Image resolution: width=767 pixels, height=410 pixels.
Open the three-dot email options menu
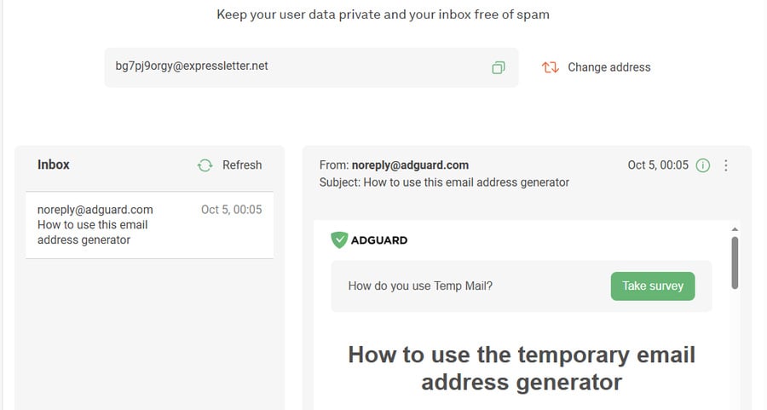click(x=726, y=165)
